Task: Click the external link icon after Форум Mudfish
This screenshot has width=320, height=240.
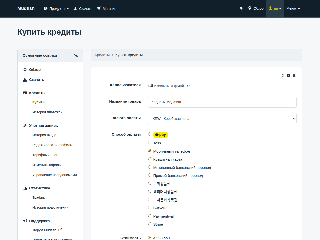Action: (60, 230)
